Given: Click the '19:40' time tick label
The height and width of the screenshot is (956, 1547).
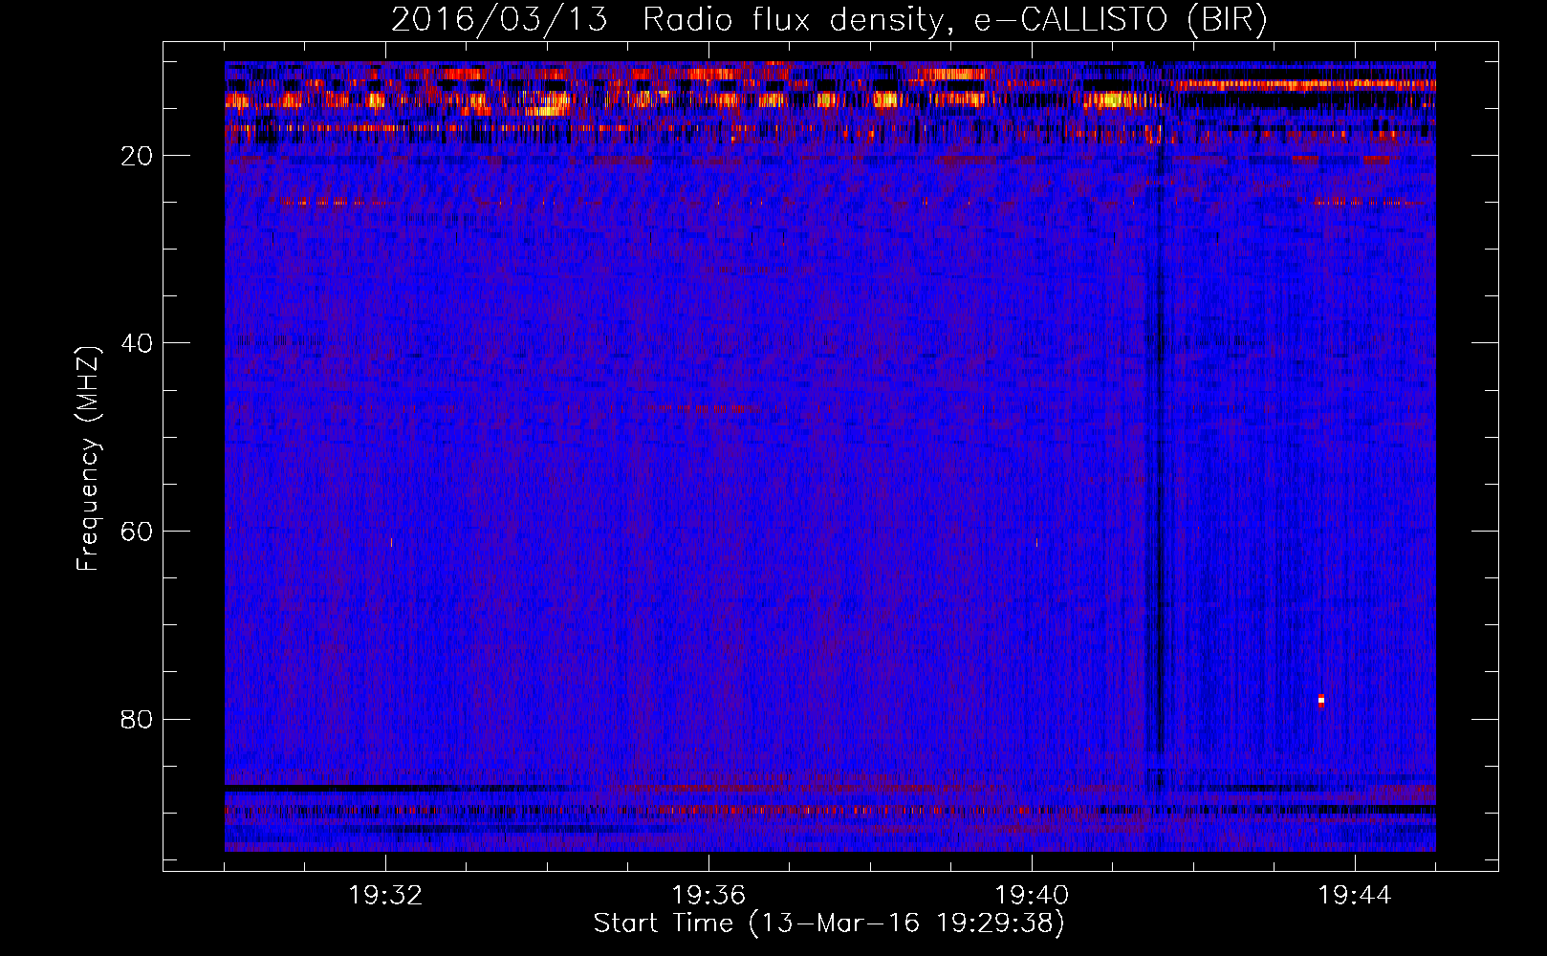Looking at the screenshot, I should pos(1032,896).
